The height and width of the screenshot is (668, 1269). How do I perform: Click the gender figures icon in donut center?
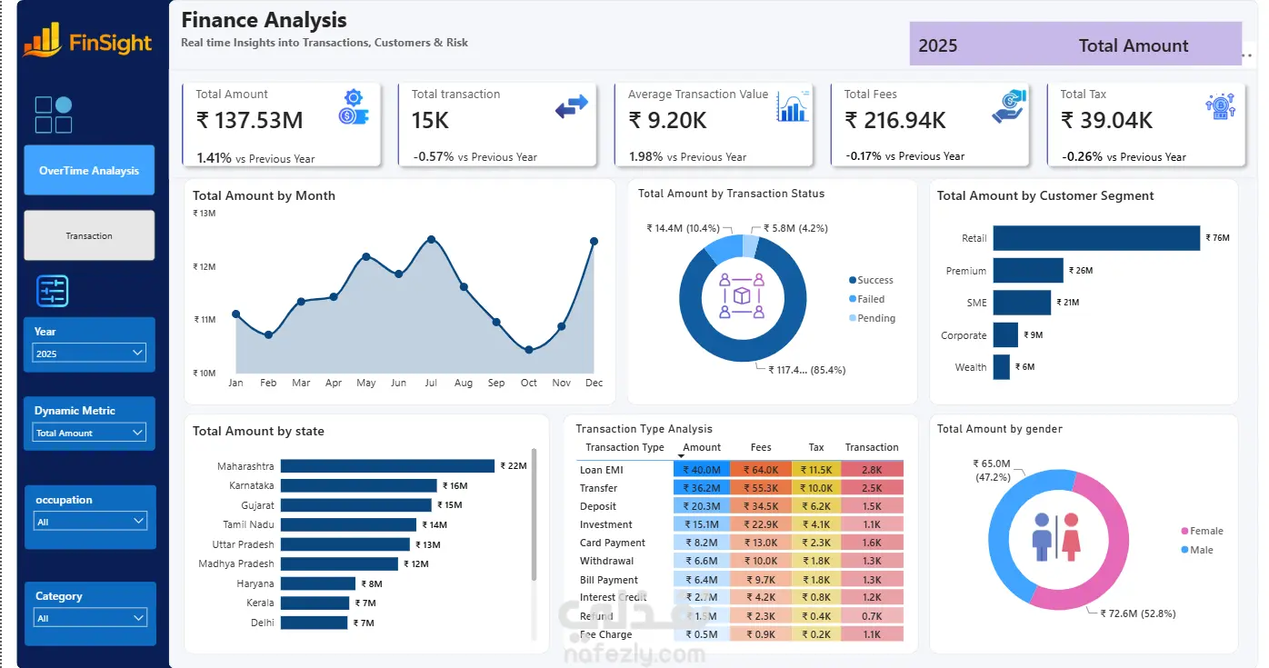(x=1055, y=536)
